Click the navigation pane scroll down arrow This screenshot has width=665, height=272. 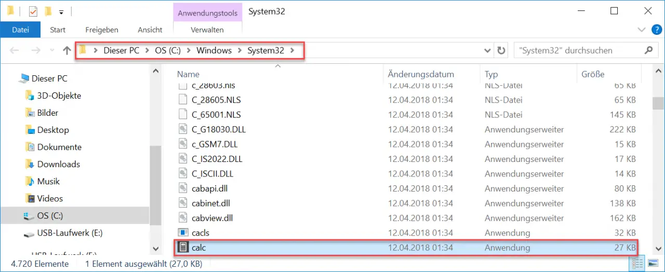click(155, 250)
